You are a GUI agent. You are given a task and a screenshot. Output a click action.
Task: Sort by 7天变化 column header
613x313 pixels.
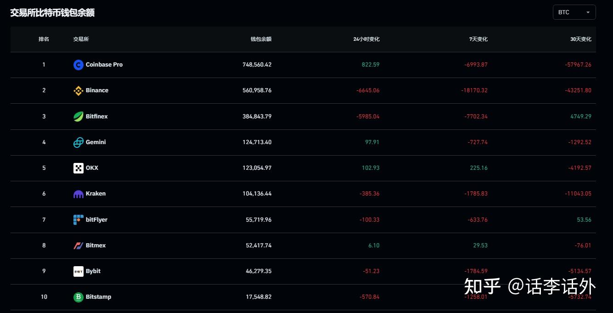tap(478, 39)
